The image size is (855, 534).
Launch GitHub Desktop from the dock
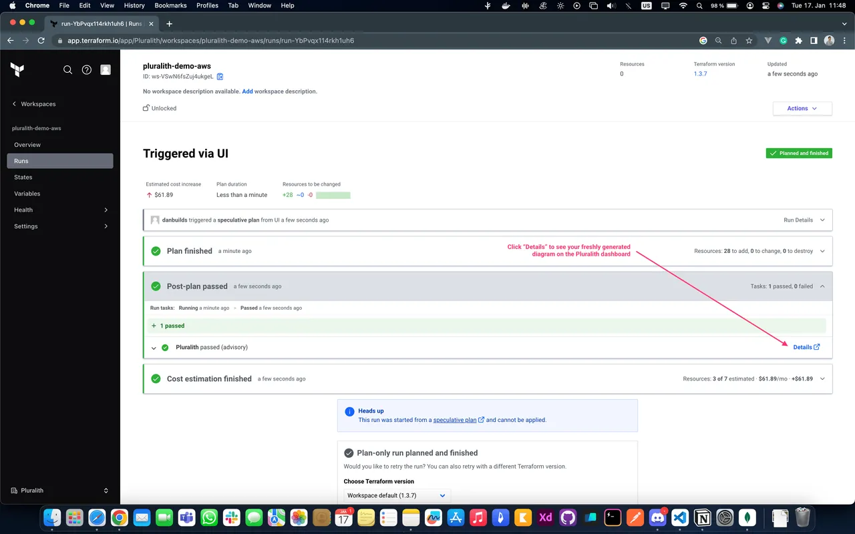[568, 517]
